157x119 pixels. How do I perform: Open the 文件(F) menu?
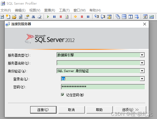tap(5, 10)
